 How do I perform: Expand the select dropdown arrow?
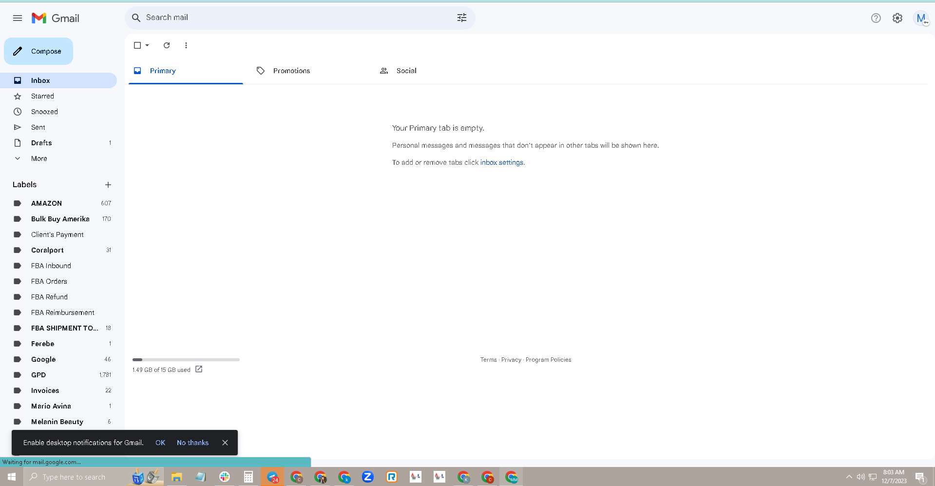coord(147,45)
